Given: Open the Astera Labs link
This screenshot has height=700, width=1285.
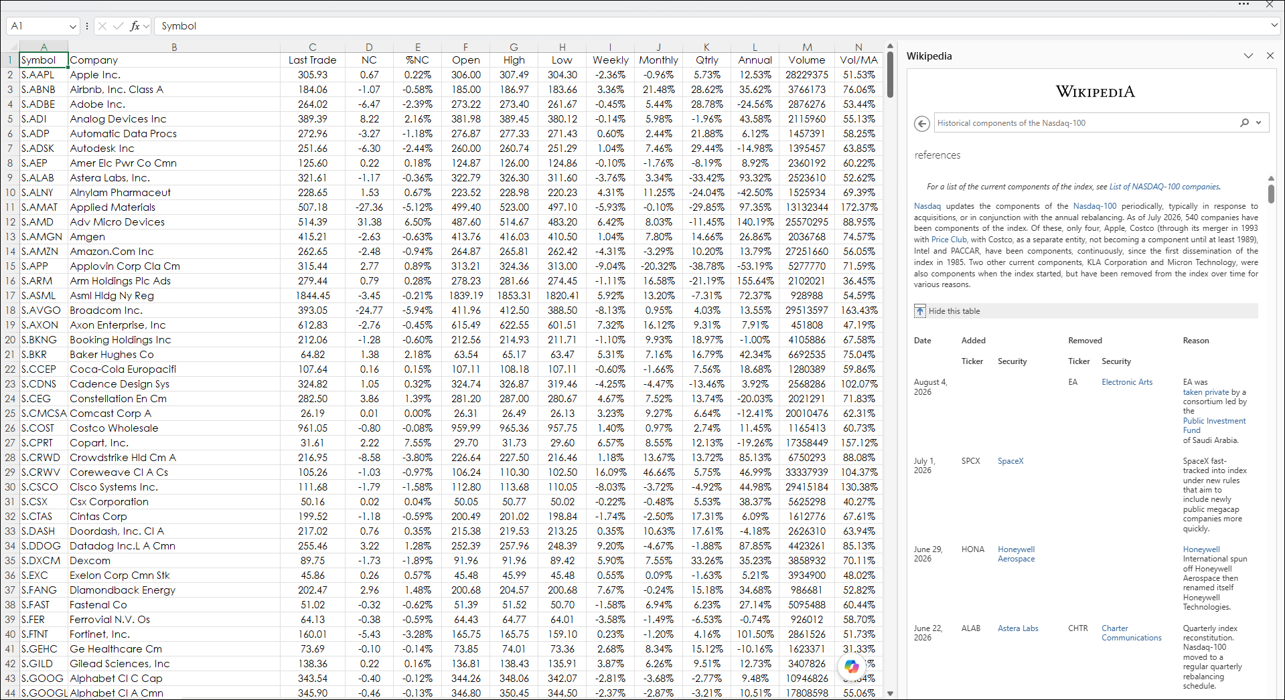Looking at the screenshot, I should (x=1018, y=628).
